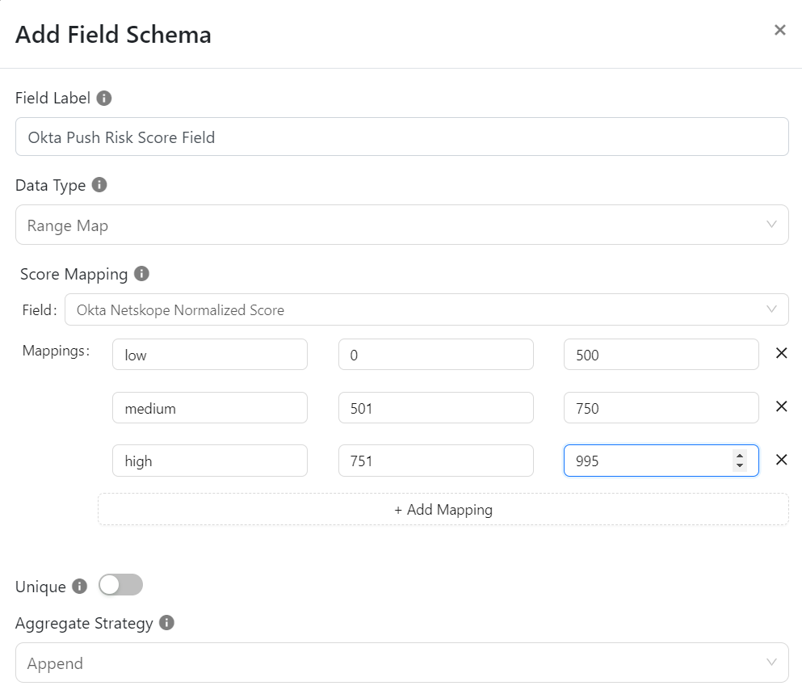Show info tooltip for Score Mapping
Screen dimensions: 802x690
(141, 274)
